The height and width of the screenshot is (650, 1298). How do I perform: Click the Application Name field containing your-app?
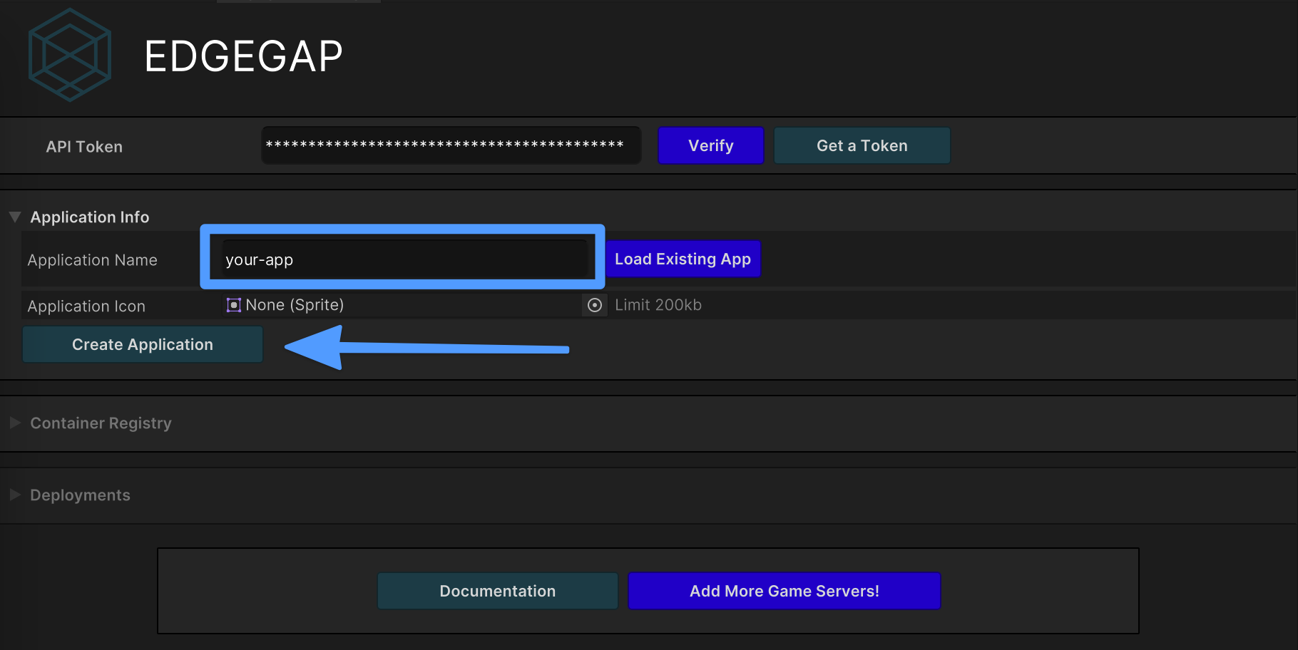[404, 259]
